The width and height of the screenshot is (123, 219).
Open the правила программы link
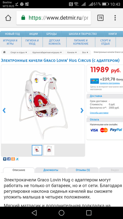tap(110, 83)
